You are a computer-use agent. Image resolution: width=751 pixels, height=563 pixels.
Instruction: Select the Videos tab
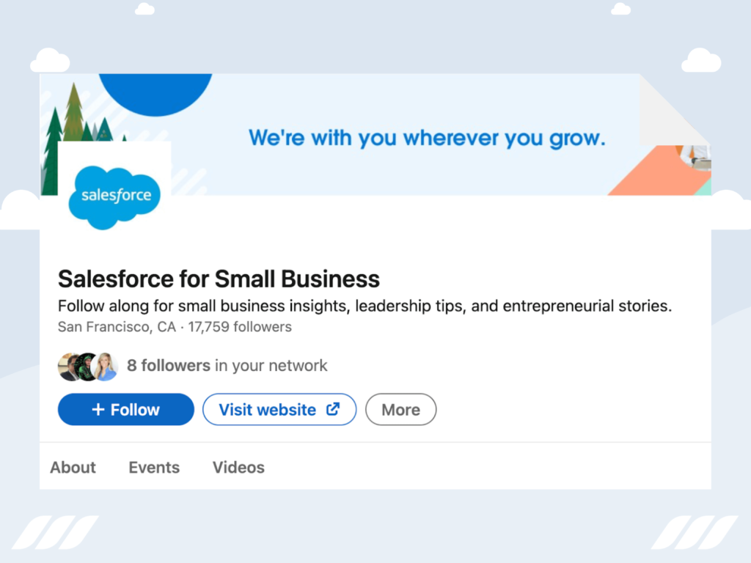238,467
